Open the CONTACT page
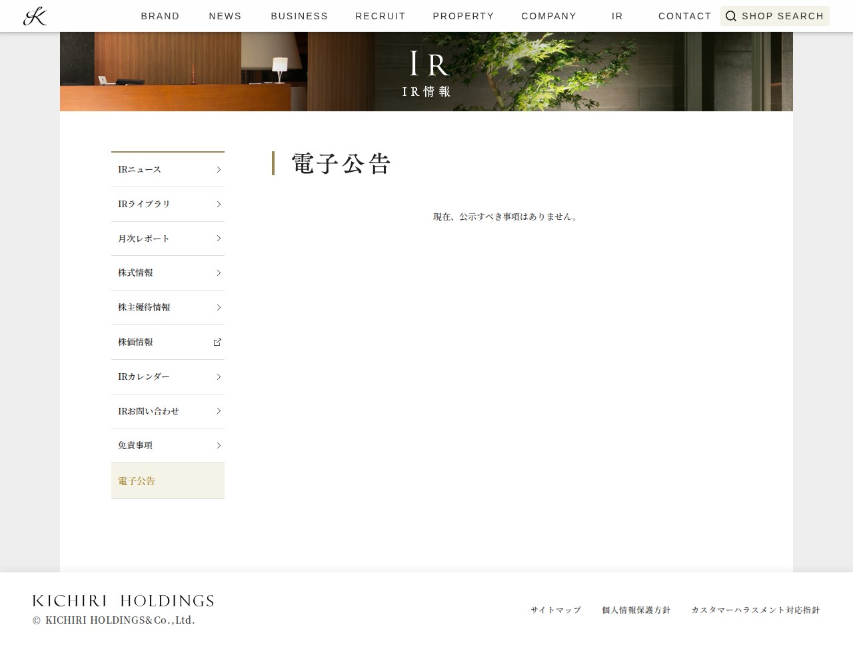This screenshot has width=853, height=647. 684,16
